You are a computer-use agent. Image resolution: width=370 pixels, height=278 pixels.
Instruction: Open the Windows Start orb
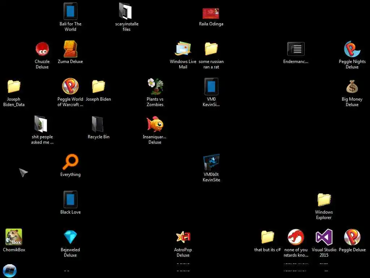9,270
